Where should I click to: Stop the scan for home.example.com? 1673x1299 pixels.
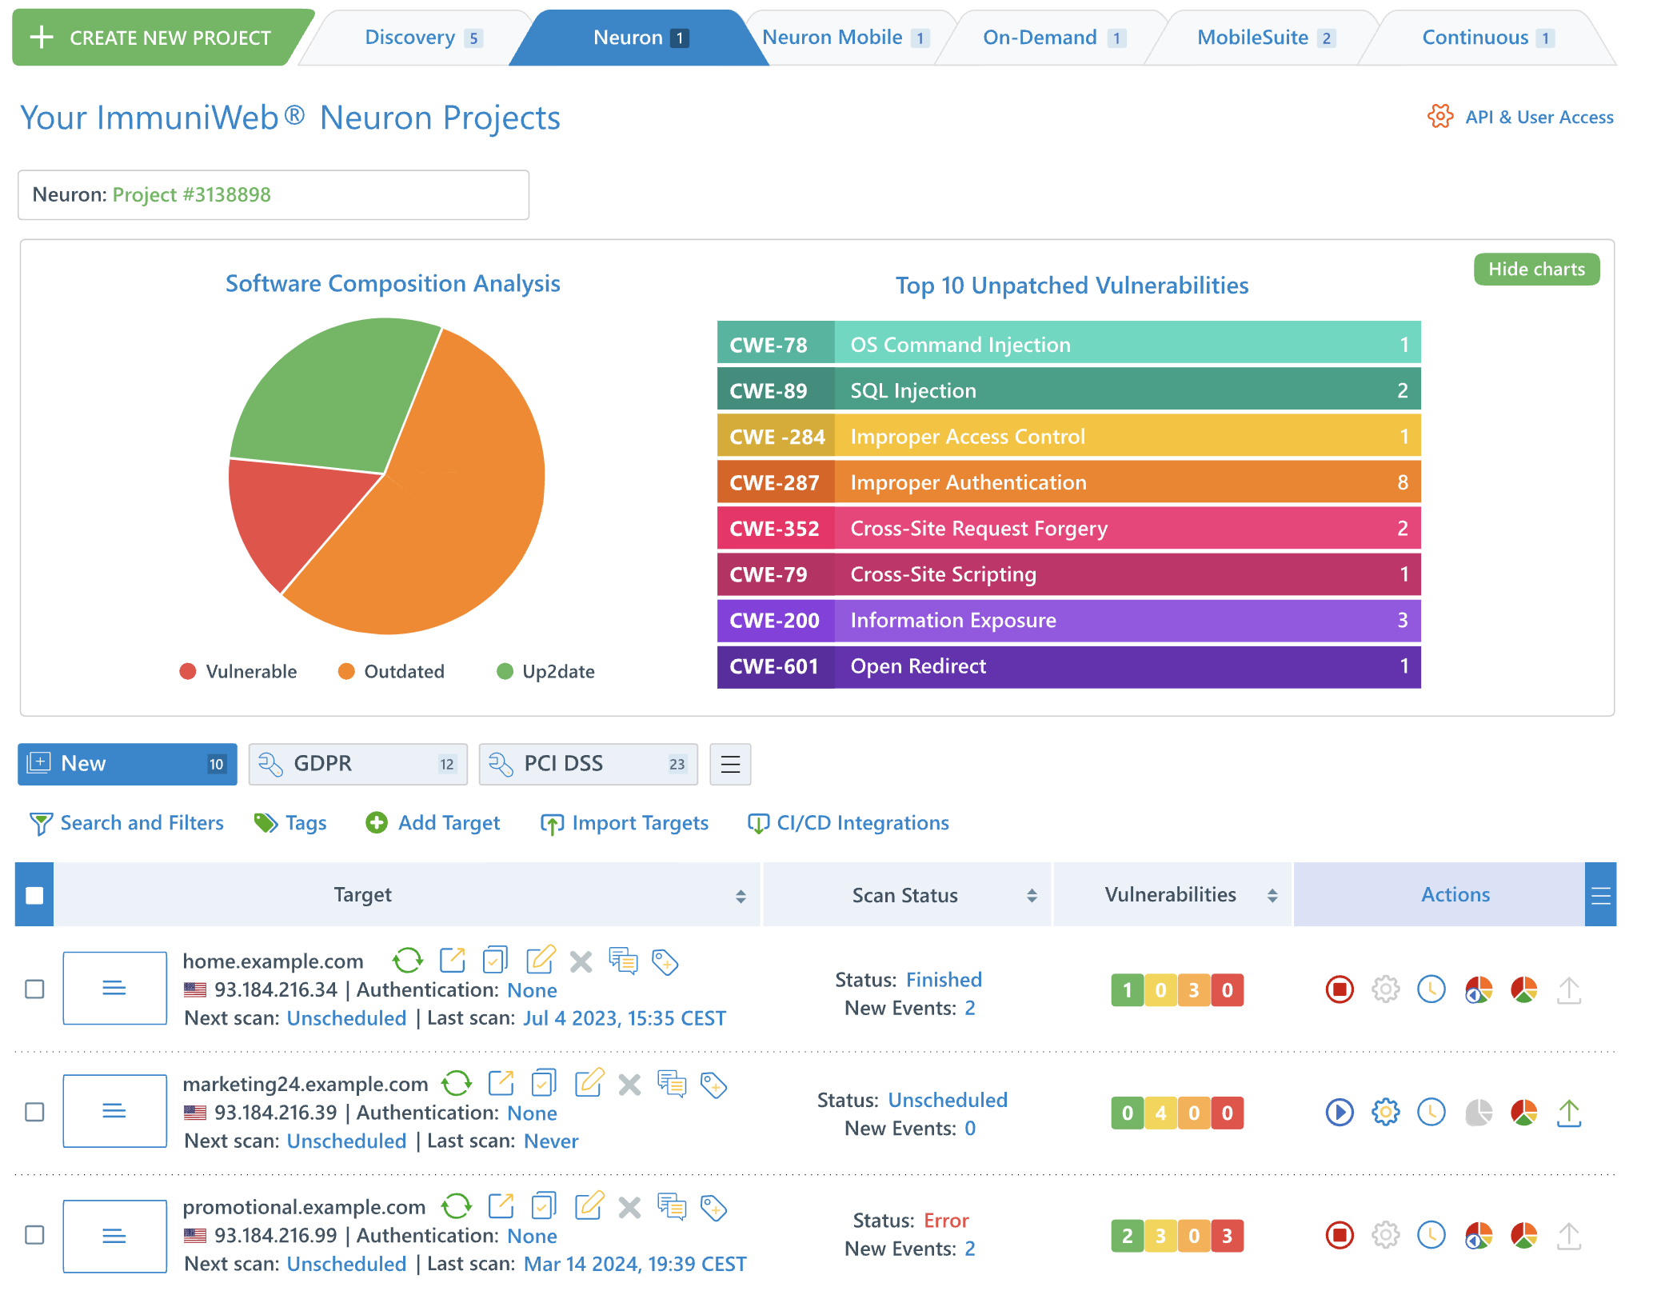tap(1340, 989)
